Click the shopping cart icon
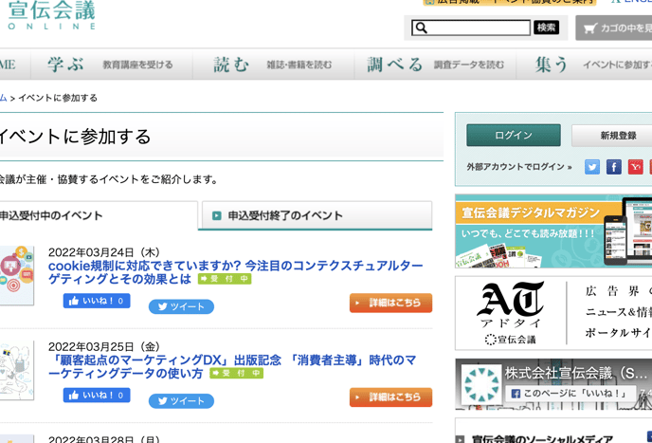The height and width of the screenshot is (443, 652). pyautogui.click(x=590, y=28)
